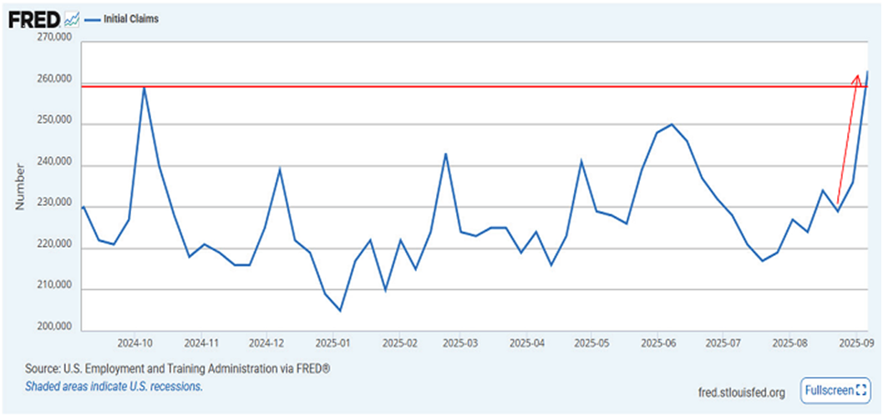Click the 2024-12 x-axis label

tap(266, 342)
